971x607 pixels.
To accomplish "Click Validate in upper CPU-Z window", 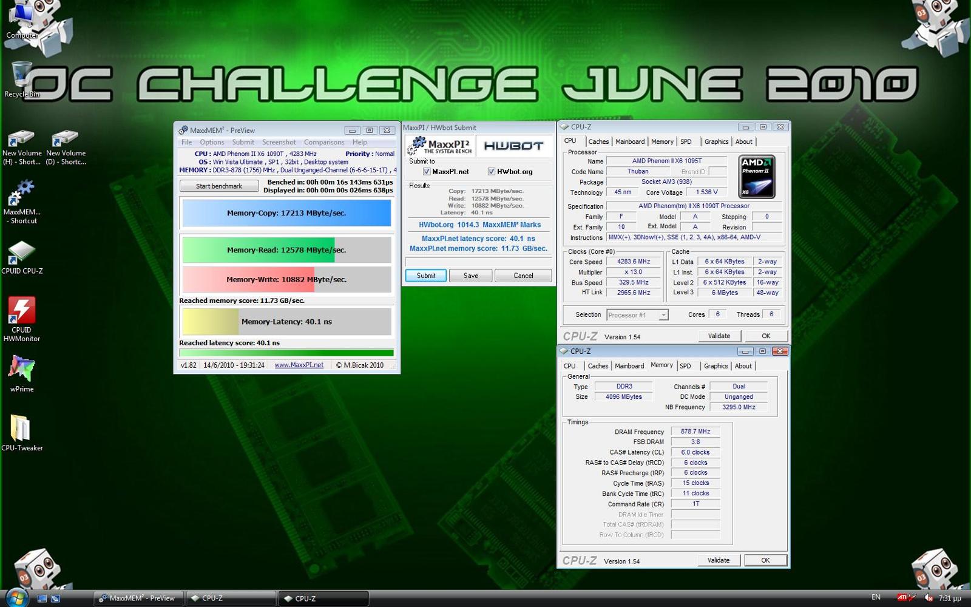I will (719, 336).
